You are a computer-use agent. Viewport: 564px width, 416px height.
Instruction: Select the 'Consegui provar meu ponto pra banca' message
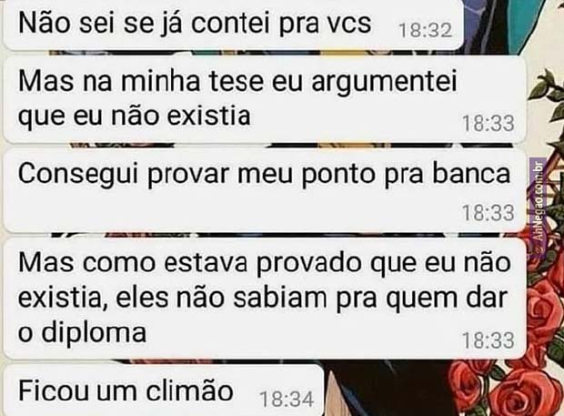pyautogui.click(x=265, y=190)
